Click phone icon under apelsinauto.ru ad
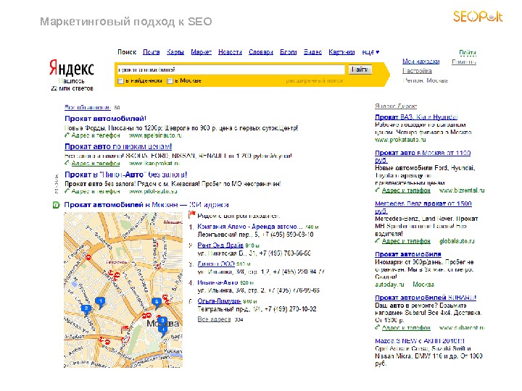 click(x=67, y=135)
